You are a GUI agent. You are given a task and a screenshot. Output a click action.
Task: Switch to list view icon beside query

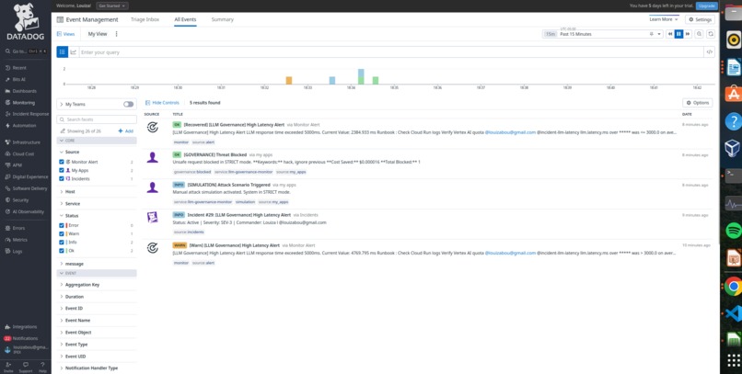(x=63, y=52)
